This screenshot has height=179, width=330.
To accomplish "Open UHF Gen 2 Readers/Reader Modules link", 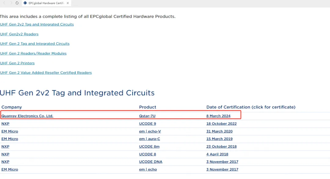I will coord(33,53).
